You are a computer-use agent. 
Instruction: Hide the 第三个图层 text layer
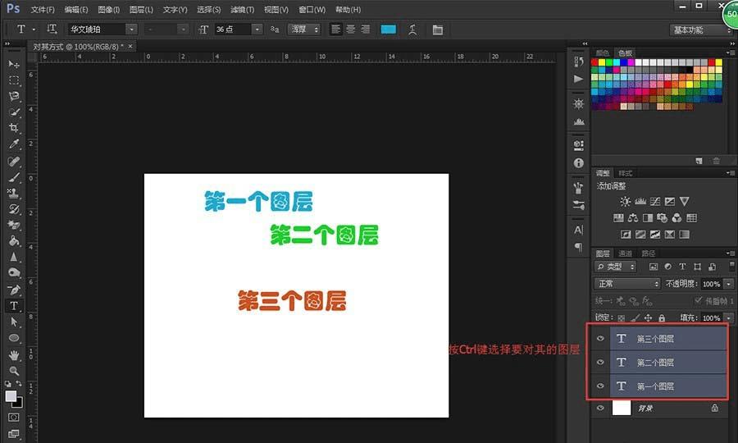click(x=600, y=339)
